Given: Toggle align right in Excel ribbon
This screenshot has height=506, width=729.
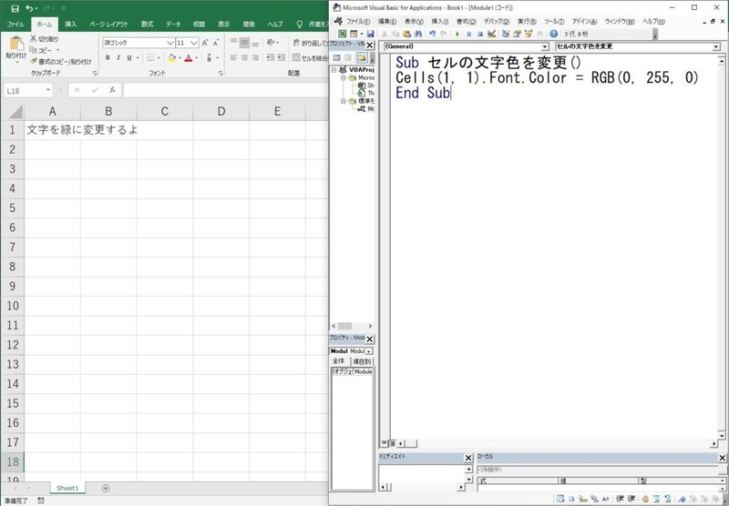Looking at the screenshot, I should point(255,57).
